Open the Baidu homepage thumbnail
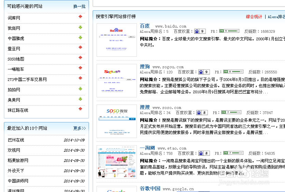285x192 pixels. tap(117, 40)
